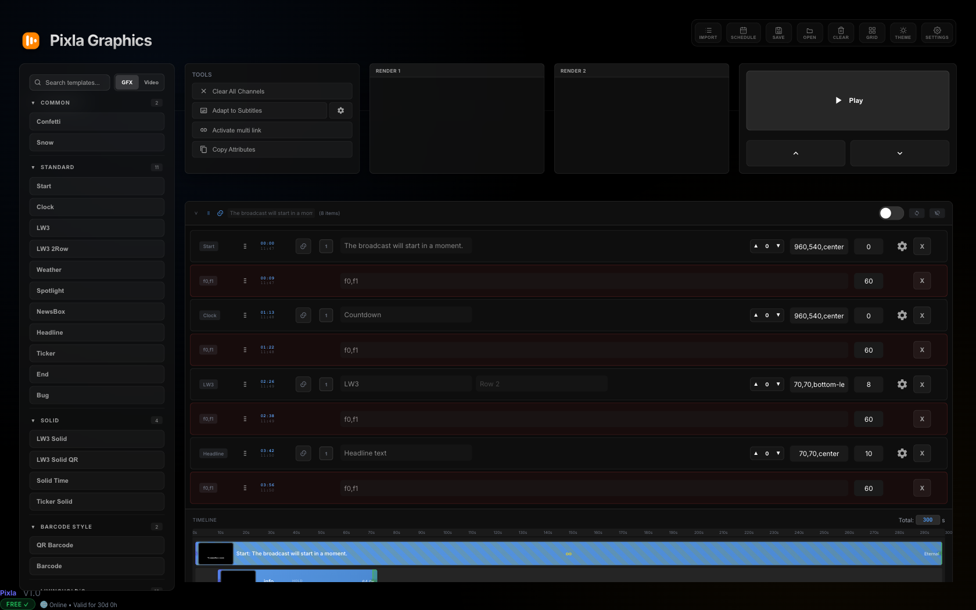Select the GFX template mode
Screen dimensions: 976x610
click(x=127, y=82)
